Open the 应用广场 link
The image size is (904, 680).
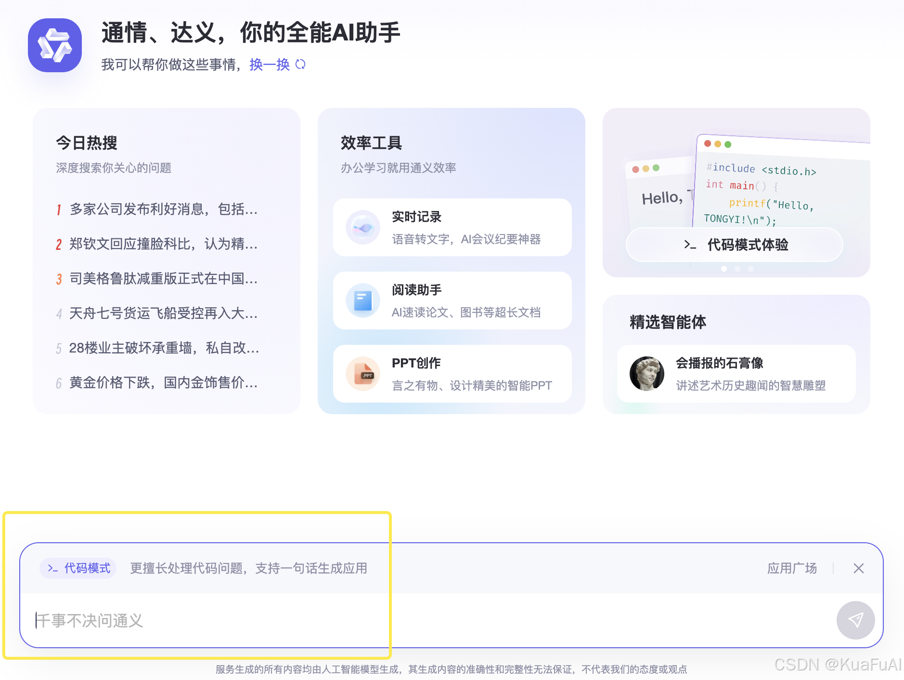[x=792, y=568]
